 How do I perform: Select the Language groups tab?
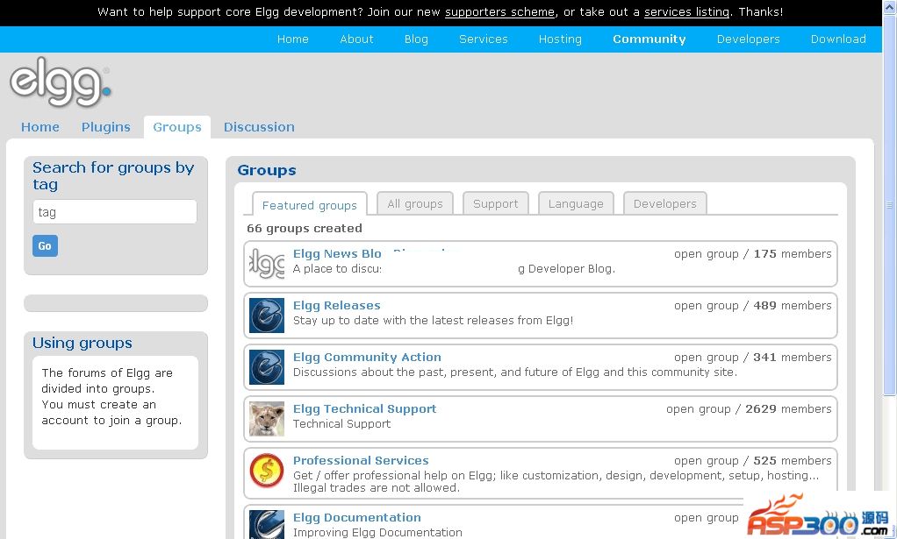click(576, 203)
